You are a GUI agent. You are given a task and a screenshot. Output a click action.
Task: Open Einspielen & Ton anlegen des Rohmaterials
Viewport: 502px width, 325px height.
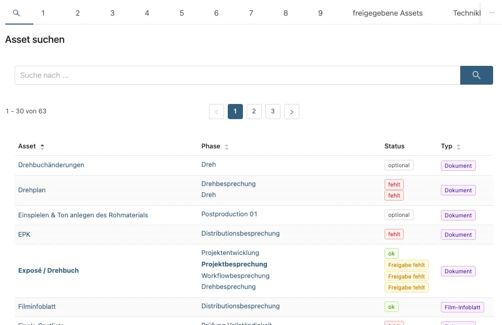pos(83,215)
